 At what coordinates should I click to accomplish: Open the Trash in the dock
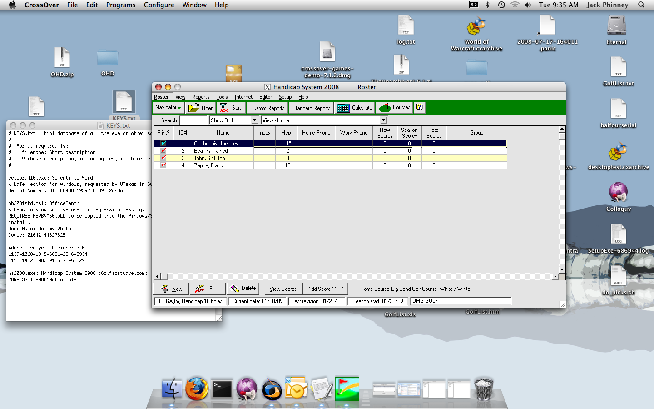click(x=484, y=389)
